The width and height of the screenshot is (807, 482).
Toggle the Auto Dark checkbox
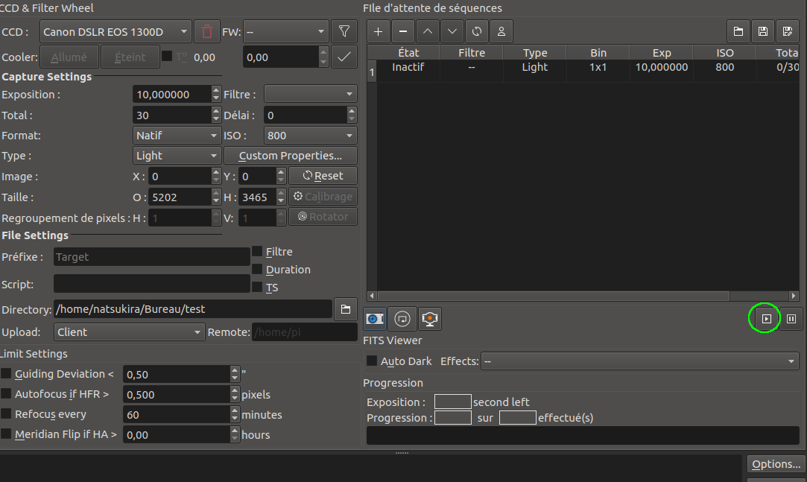tap(372, 361)
